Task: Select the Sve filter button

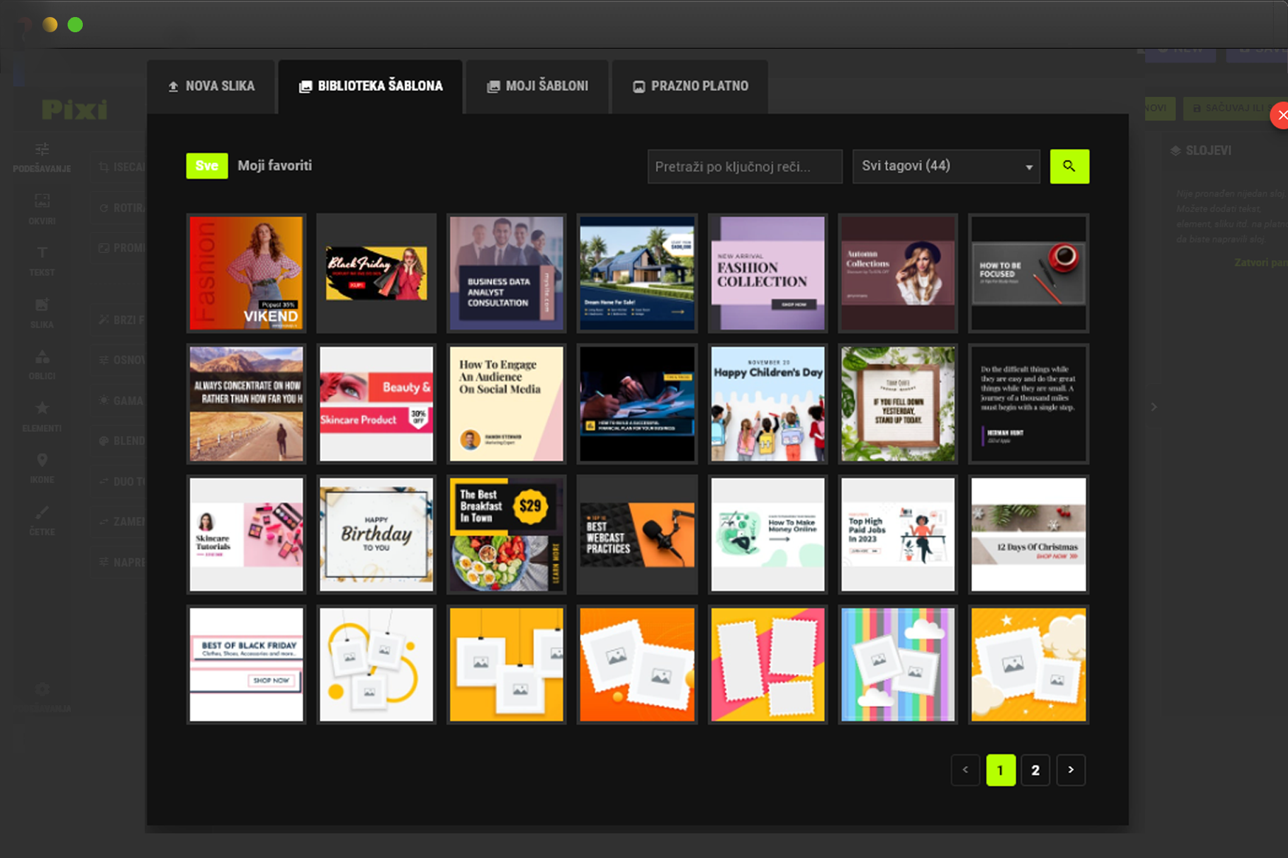Action: click(207, 166)
